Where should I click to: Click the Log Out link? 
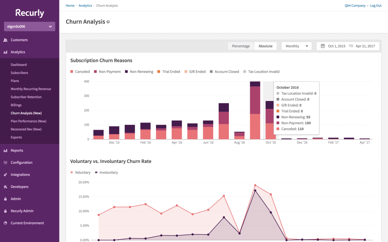click(375, 5)
